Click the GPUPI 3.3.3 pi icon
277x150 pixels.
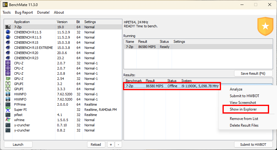[8, 89]
